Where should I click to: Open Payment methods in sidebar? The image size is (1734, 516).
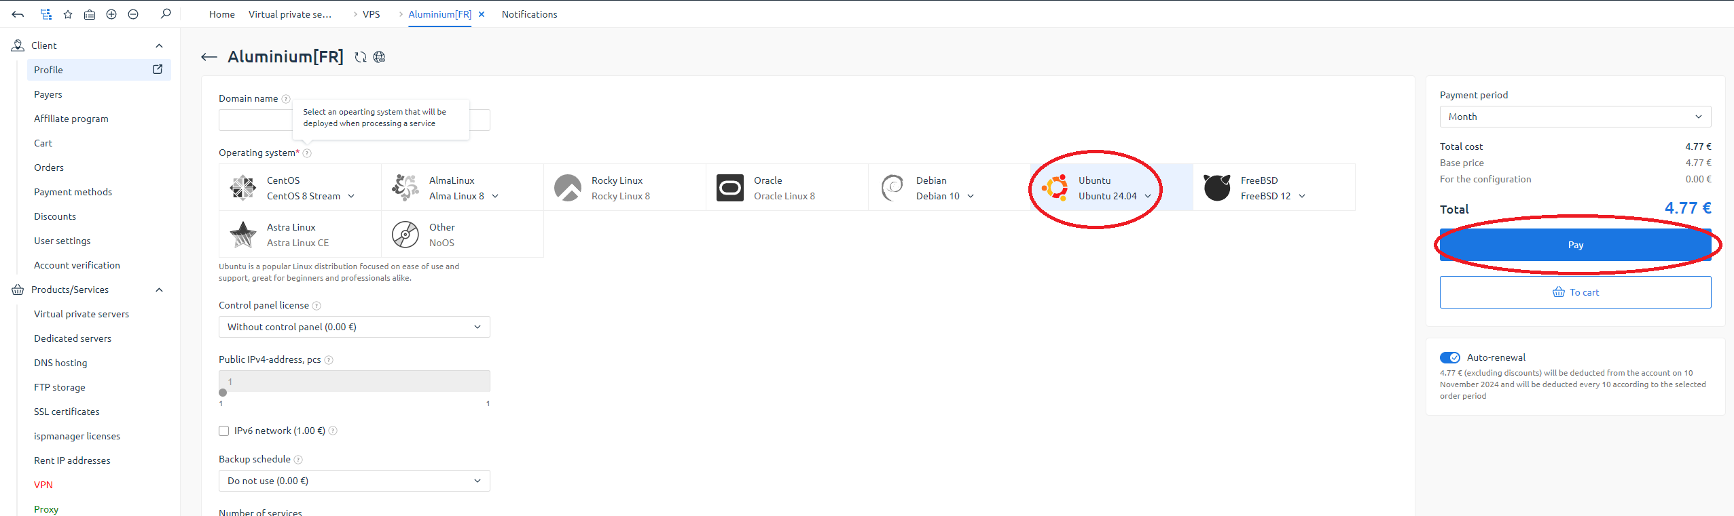click(73, 192)
